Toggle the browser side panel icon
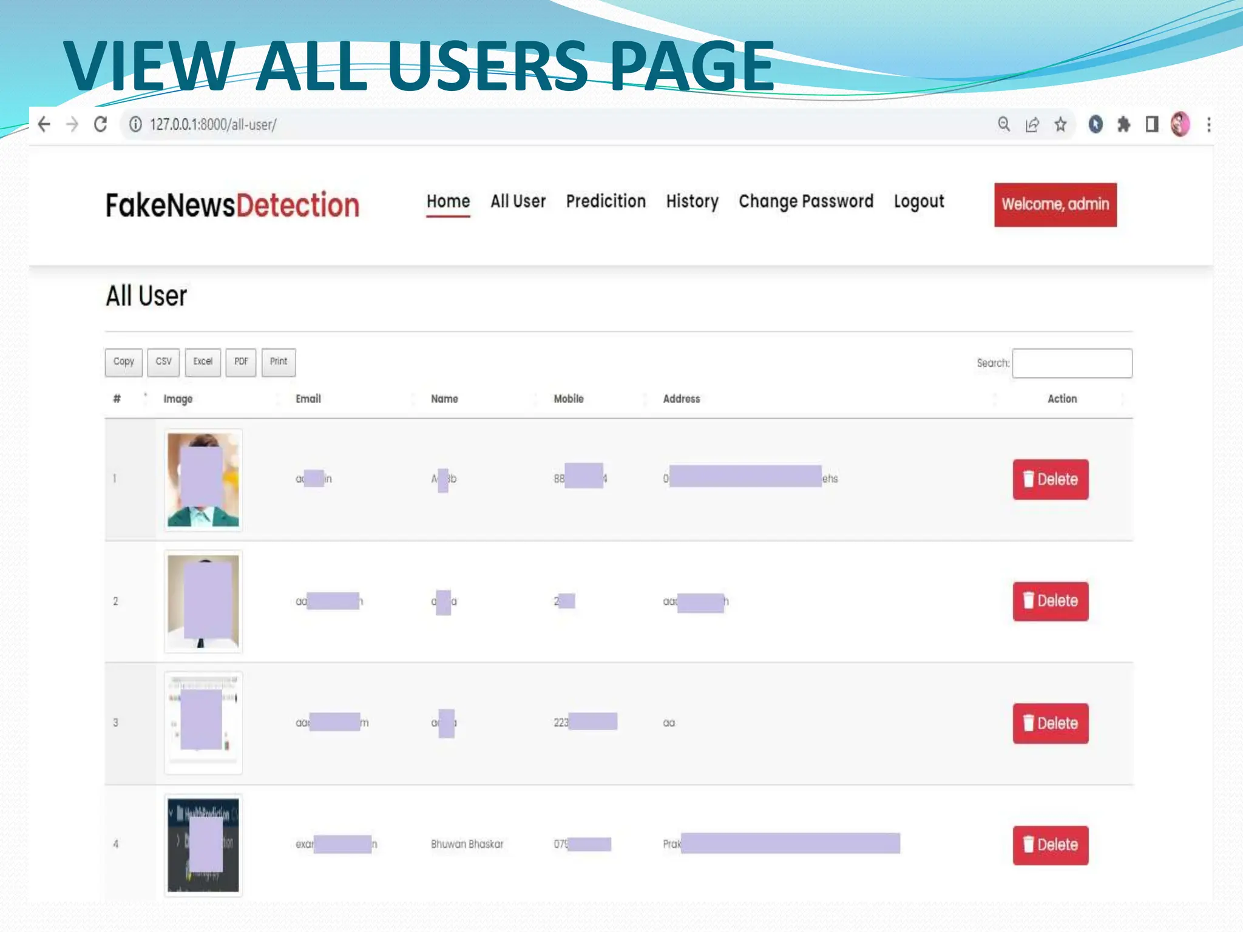Viewport: 1243px width, 932px height. click(1151, 124)
